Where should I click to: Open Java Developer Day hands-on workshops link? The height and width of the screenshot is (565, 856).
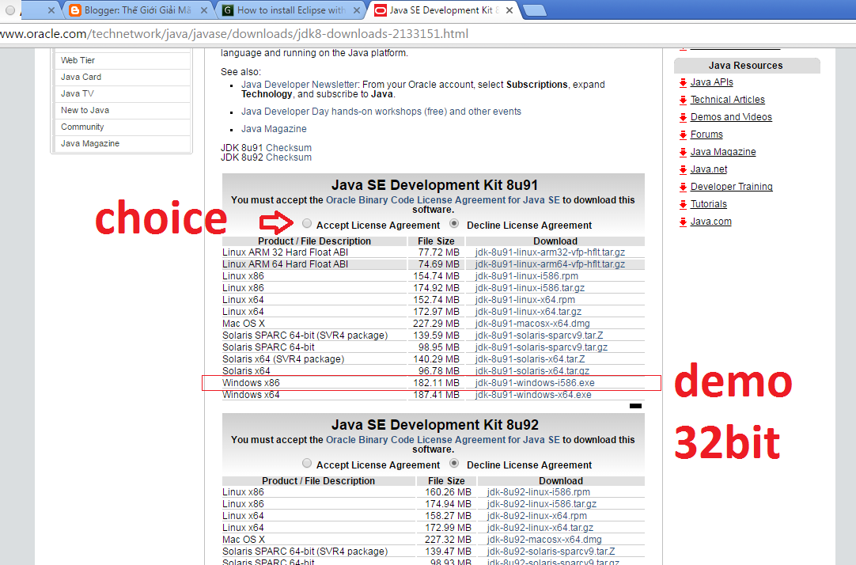pos(381,112)
